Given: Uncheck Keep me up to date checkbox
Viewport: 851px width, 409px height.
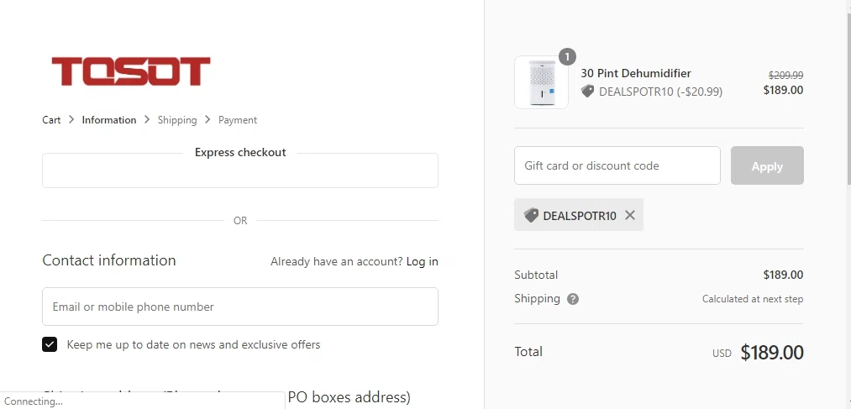Looking at the screenshot, I should (50, 344).
